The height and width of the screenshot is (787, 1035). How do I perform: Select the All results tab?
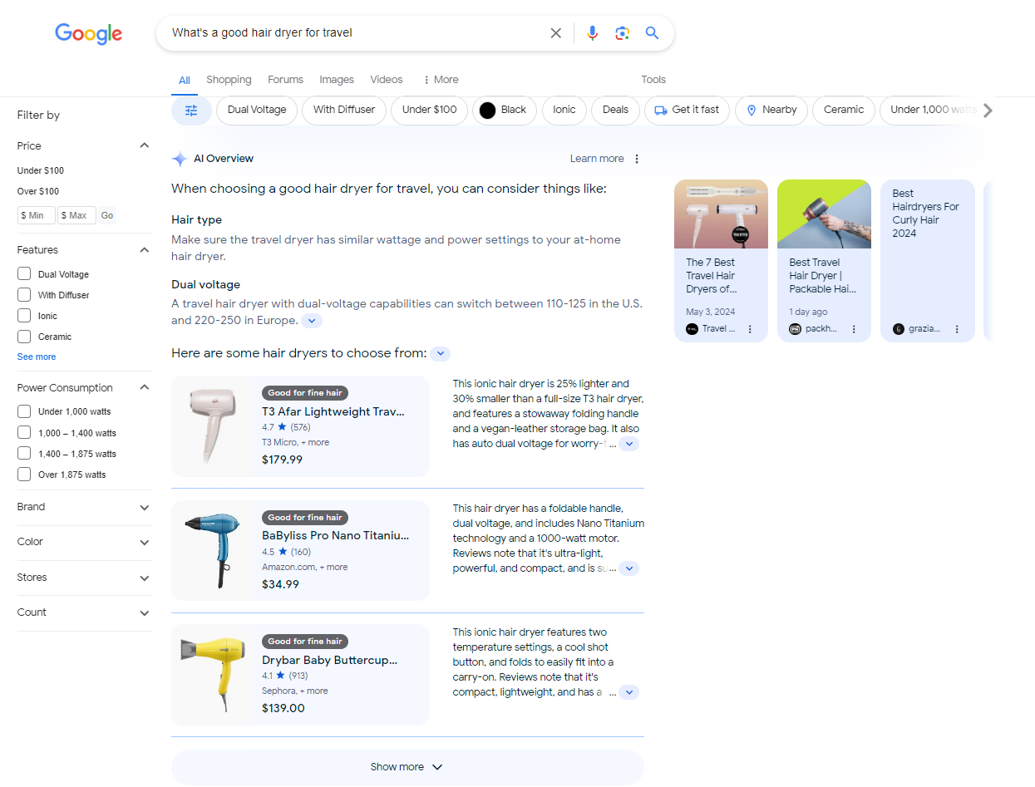click(x=185, y=81)
